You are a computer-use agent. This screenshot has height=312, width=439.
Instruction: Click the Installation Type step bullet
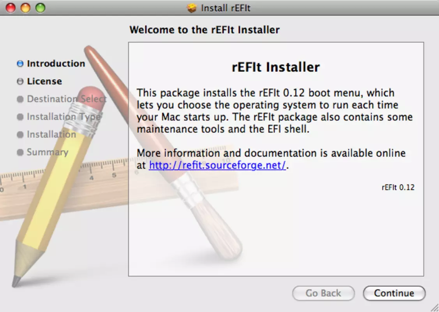[x=20, y=117]
